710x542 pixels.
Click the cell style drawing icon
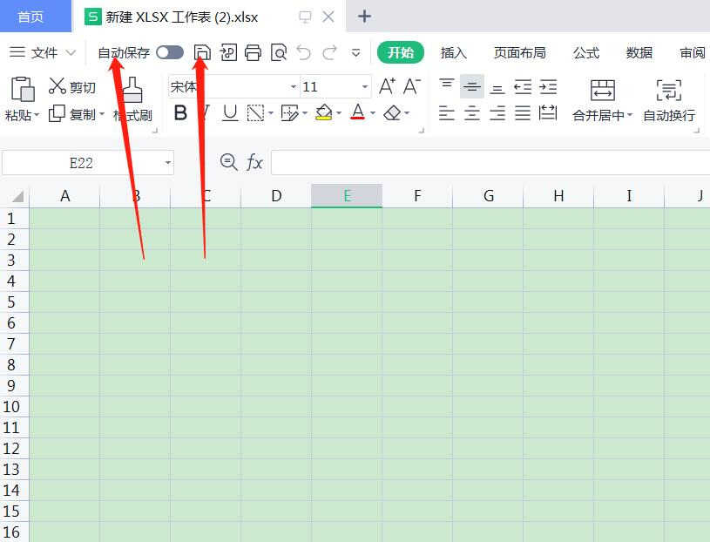tap(289, 113)
